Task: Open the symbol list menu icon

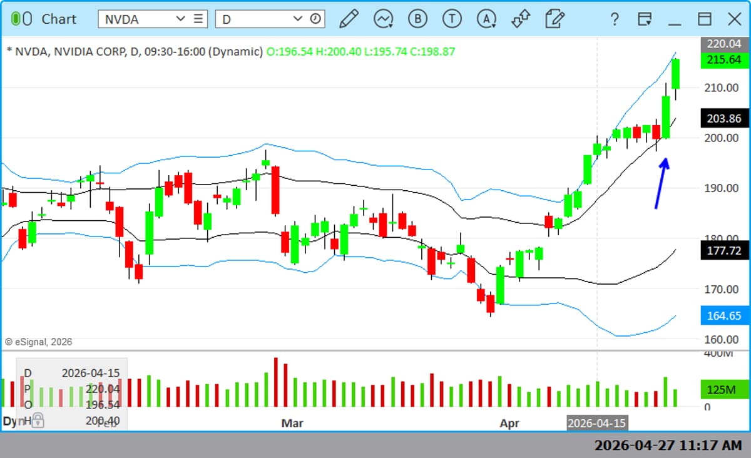Action: 198,19
